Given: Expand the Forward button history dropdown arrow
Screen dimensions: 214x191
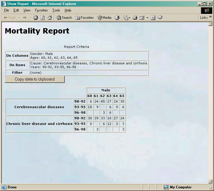Looking at the screenshot, I should [x=30, y=18].
